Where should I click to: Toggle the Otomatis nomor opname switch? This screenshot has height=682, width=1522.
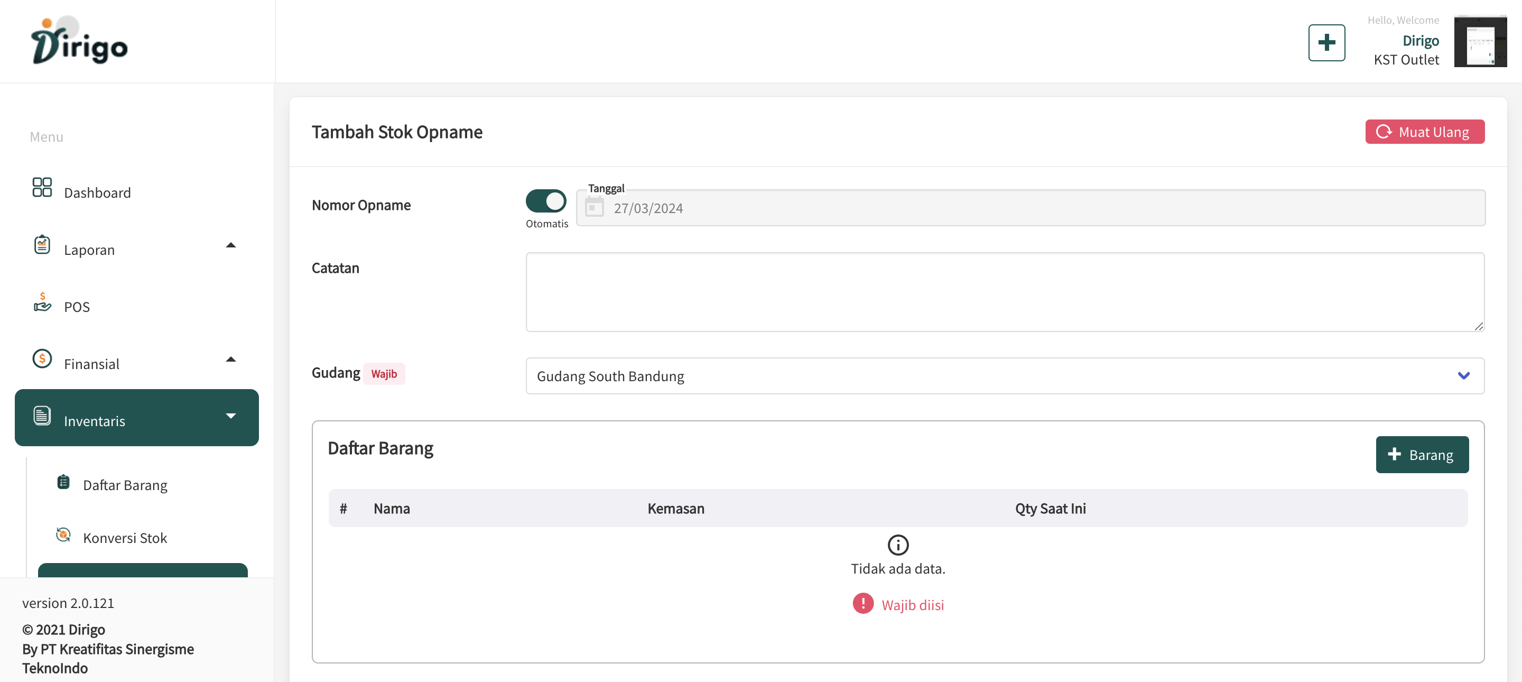point(545,201)
